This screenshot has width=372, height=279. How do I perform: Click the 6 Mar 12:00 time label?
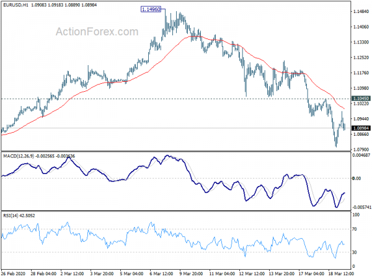pos(162,273)
